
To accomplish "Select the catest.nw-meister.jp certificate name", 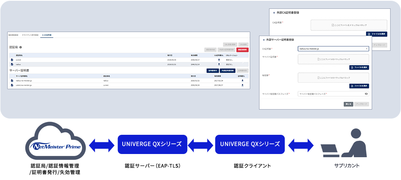I will tap(24, 85).
